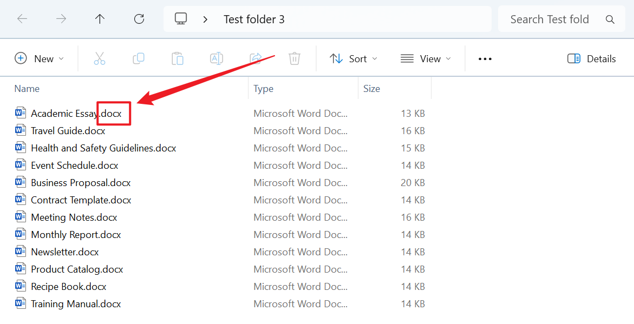Viewport: 634px width, 324px height.
Task: Click the Delete trash can icon
Action: point(295,58)
